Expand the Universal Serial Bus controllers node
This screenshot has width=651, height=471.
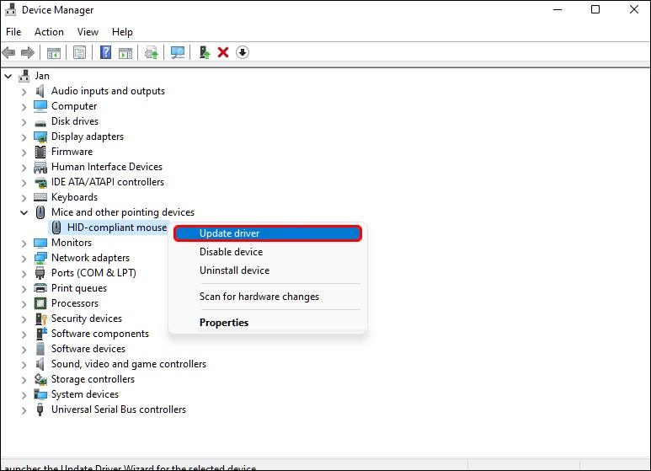tap(24, 409)
